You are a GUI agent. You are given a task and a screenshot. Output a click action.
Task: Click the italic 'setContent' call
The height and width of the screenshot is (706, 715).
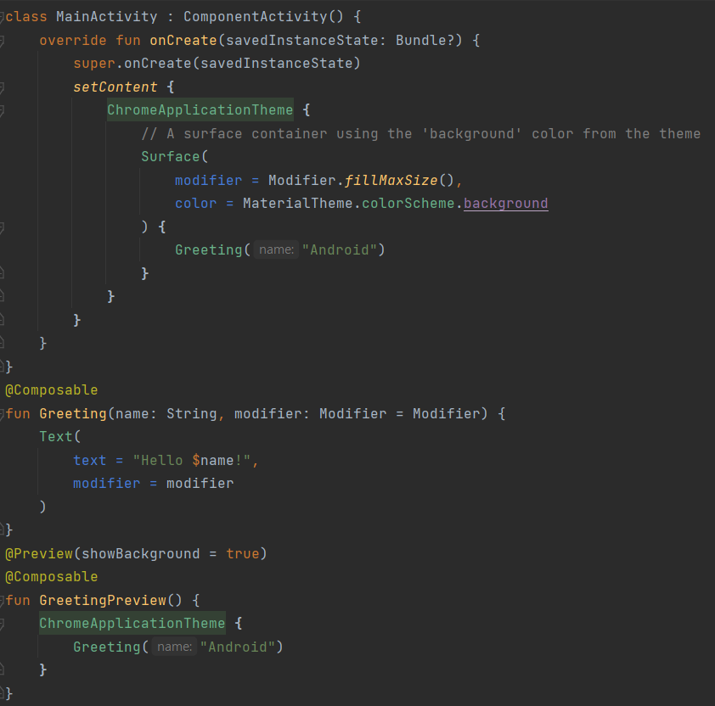pos(115,87)
